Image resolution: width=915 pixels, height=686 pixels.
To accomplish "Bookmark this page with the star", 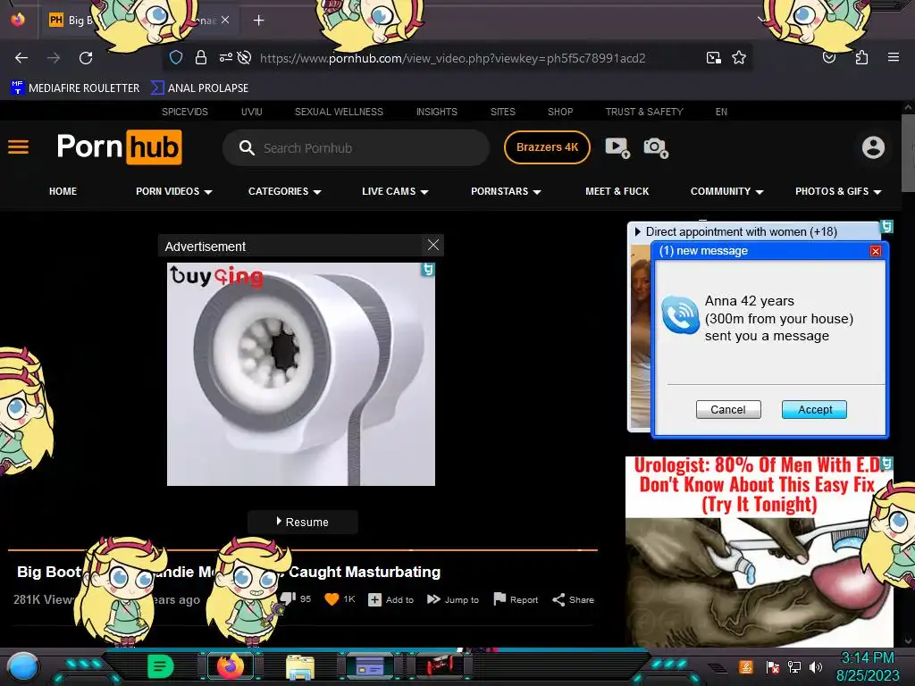I will click(x=739, y=57).
